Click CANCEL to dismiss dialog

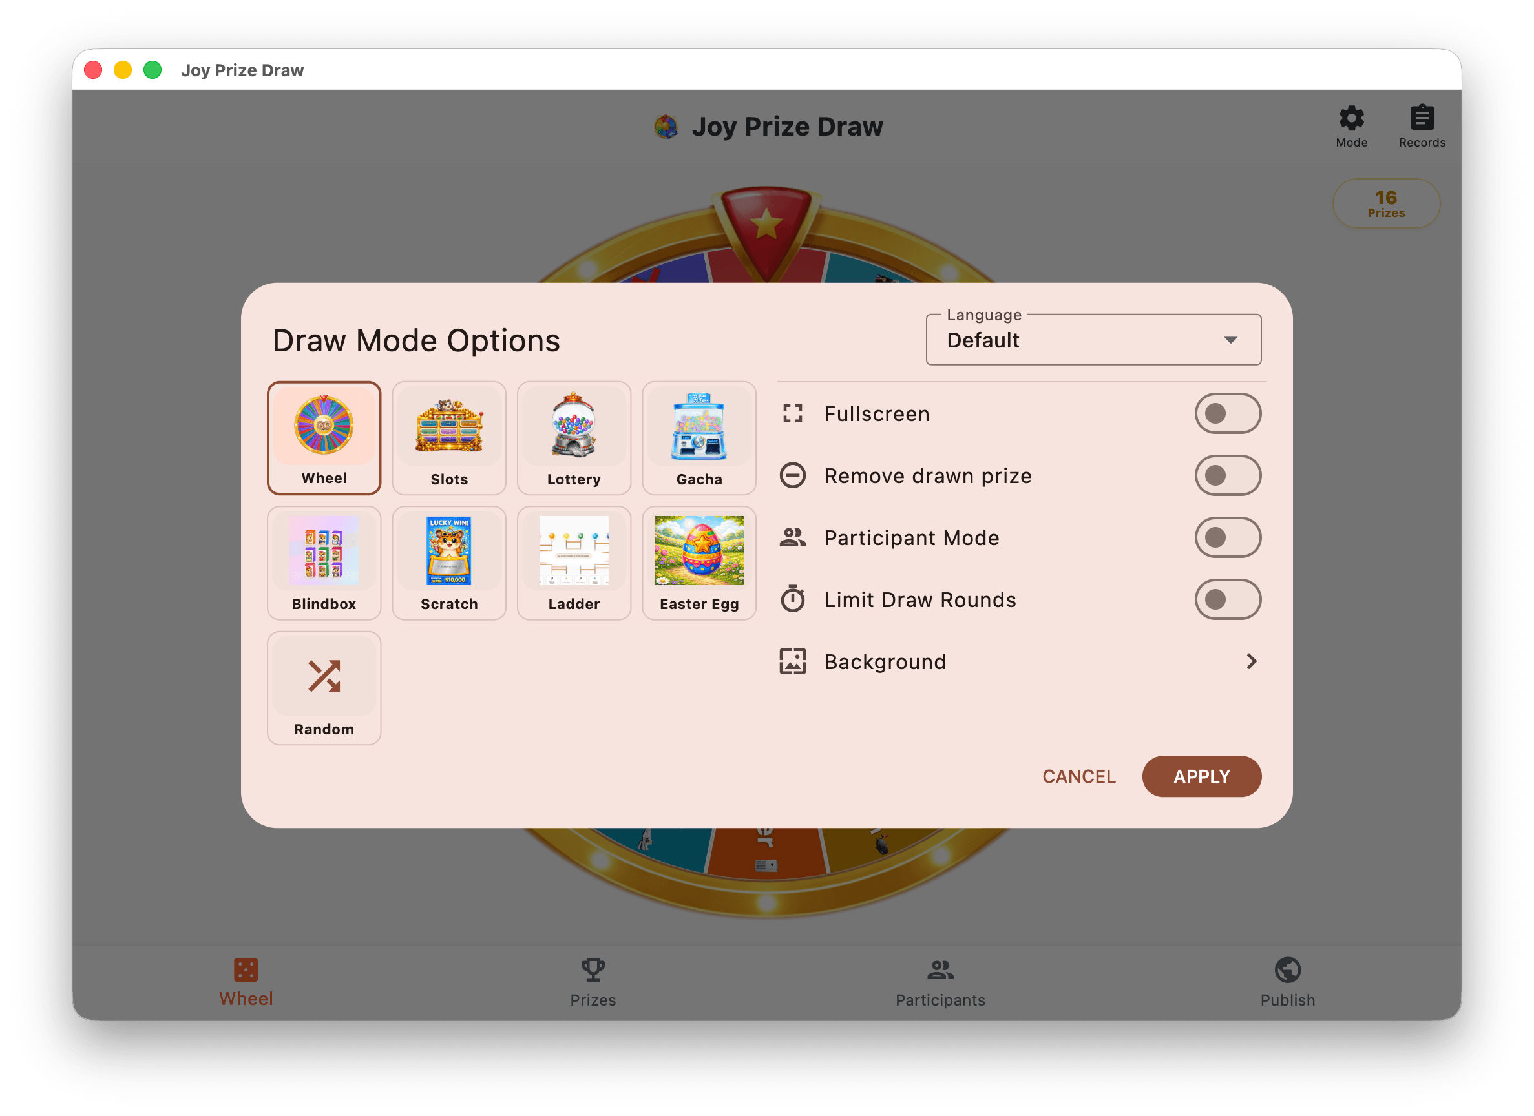[x=1078, y=776]
